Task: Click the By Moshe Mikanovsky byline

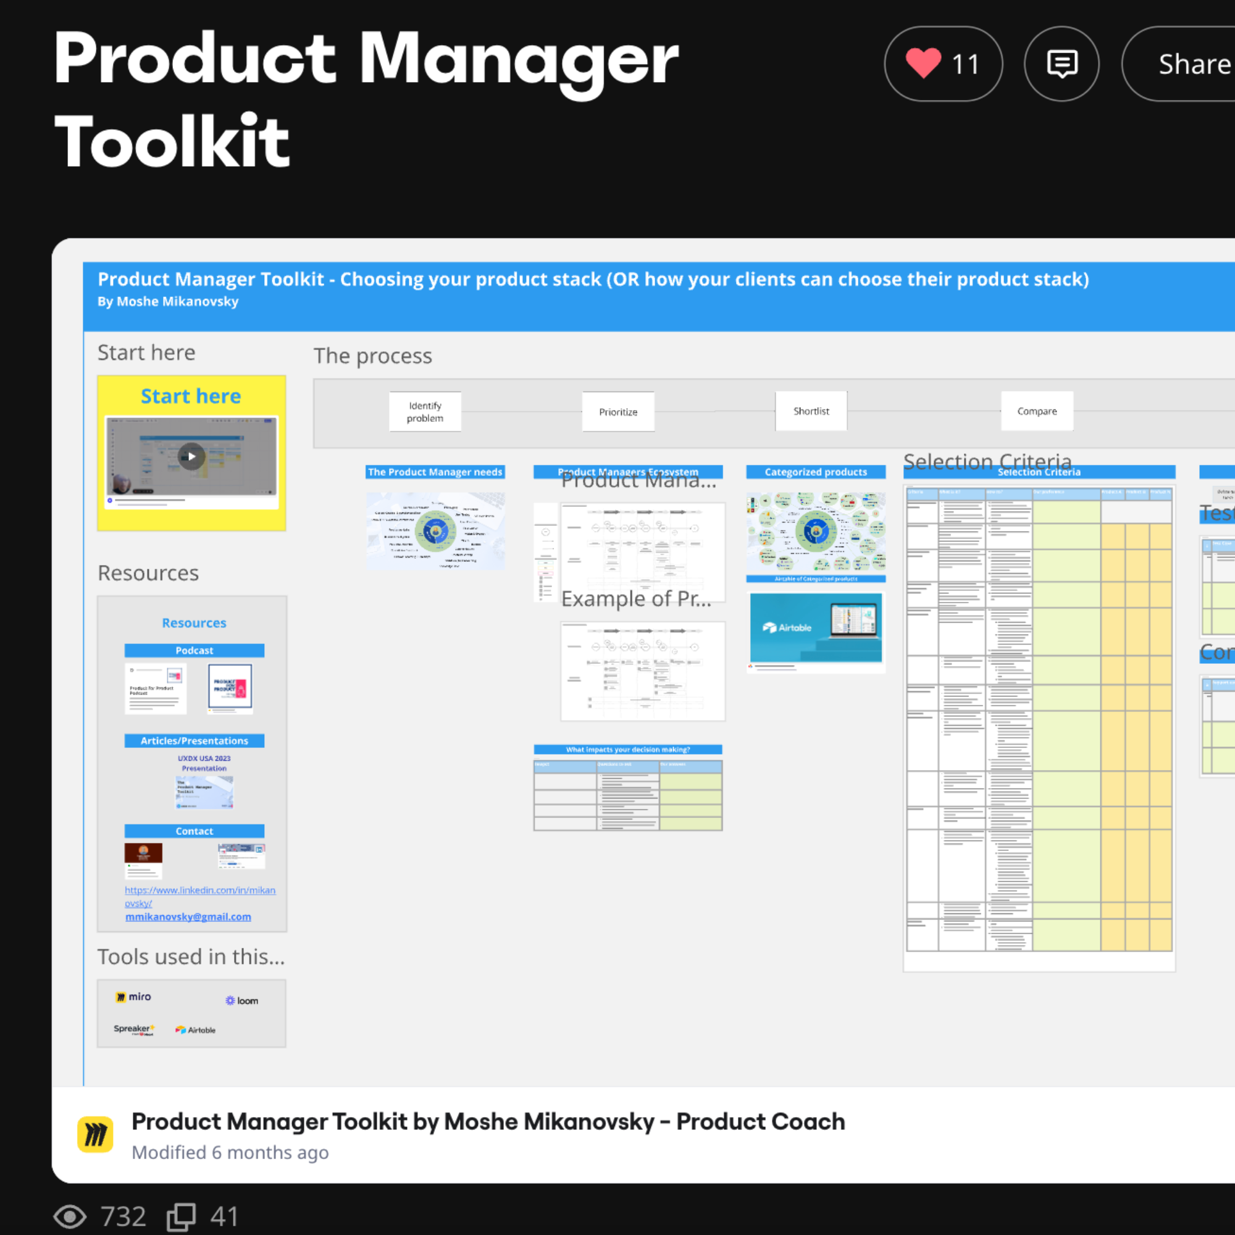Action: pos(168,301)
